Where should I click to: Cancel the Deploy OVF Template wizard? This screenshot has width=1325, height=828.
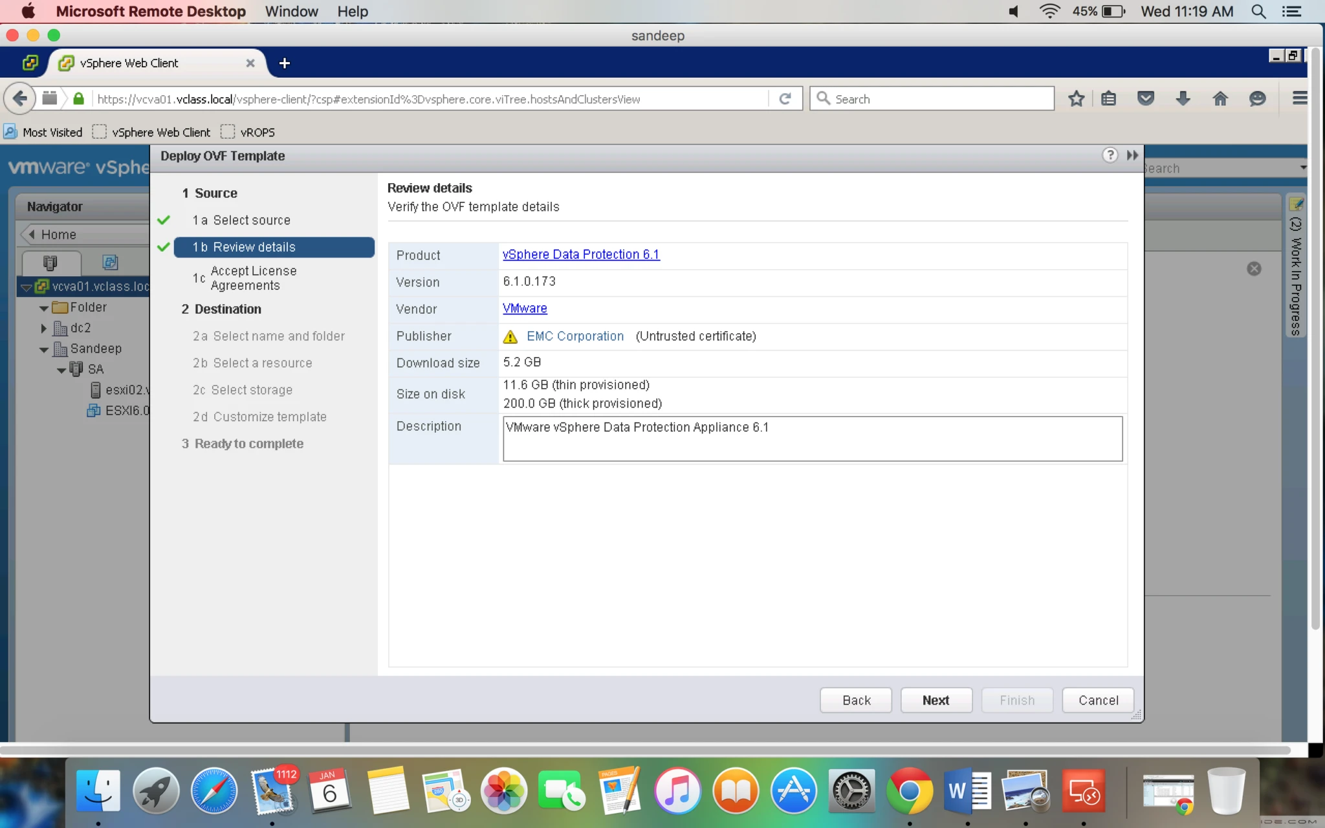[1098, 700]
